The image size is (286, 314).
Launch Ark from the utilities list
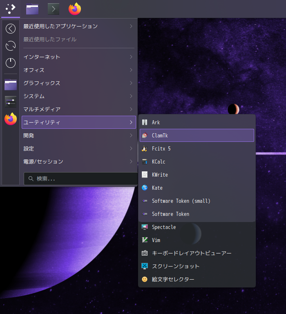[197, 122]
